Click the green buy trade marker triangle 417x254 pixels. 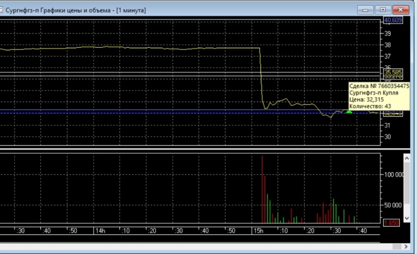pyautogui.click(x=349, y=112)
